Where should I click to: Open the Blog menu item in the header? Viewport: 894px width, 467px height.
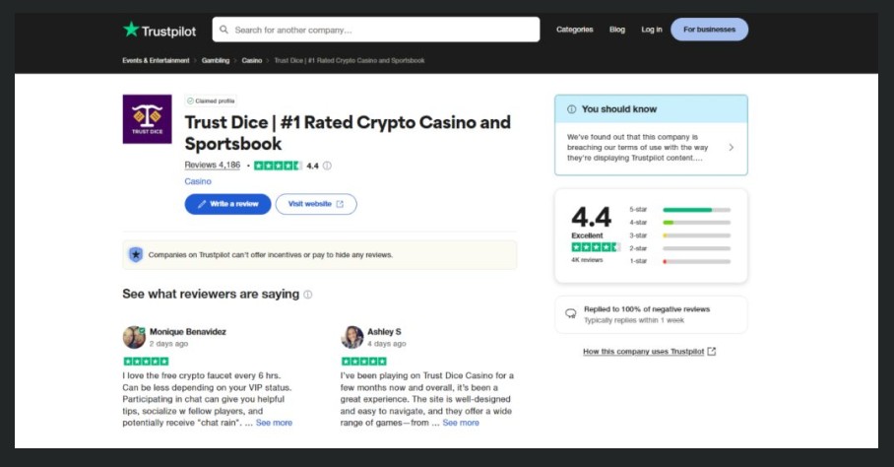[617, 30]
